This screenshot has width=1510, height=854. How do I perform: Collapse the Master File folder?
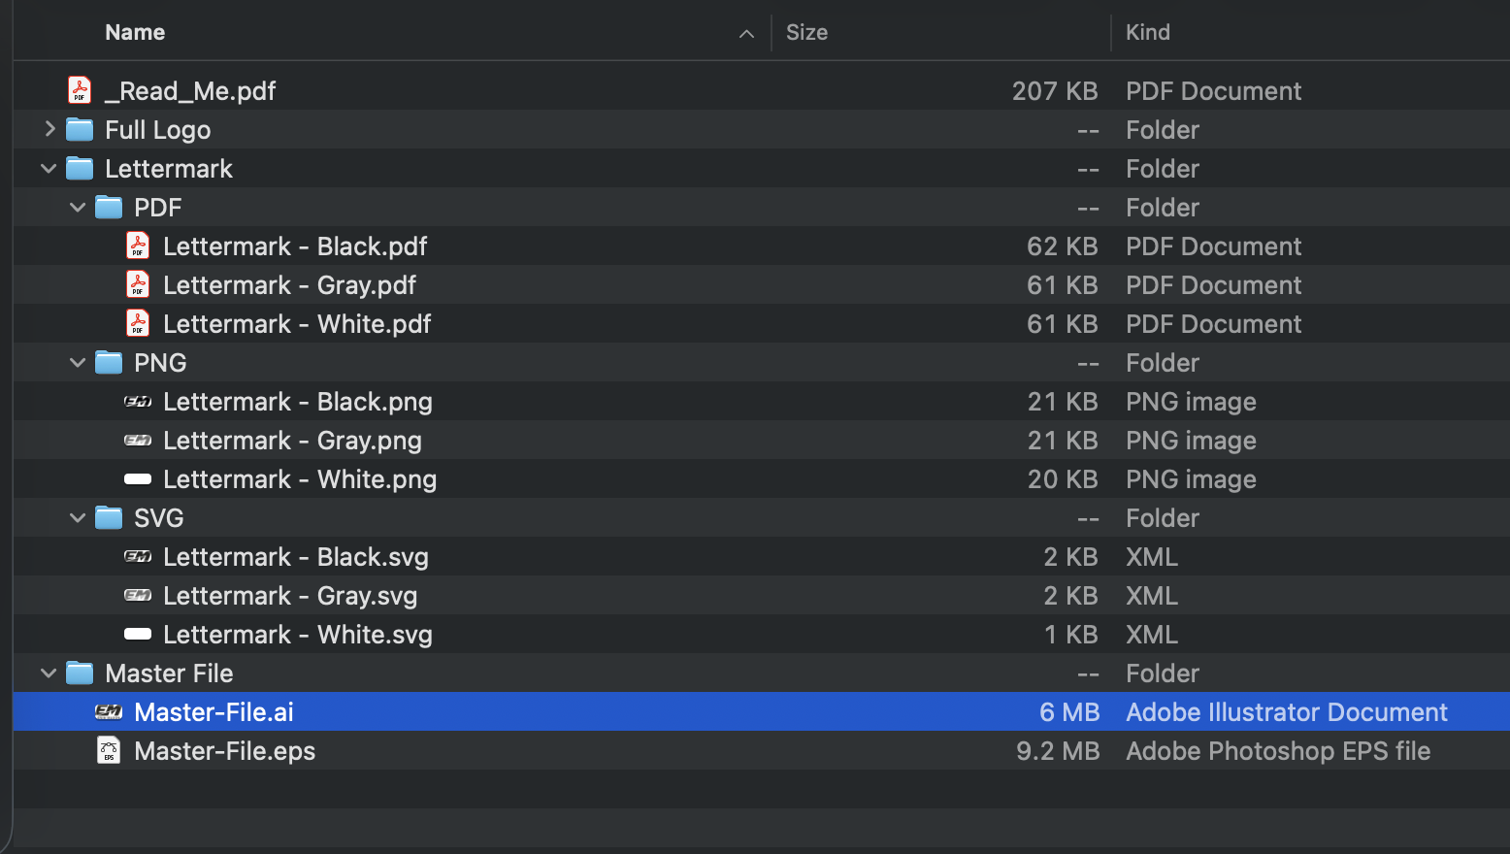pyautogui.click(x=48, y=673)
